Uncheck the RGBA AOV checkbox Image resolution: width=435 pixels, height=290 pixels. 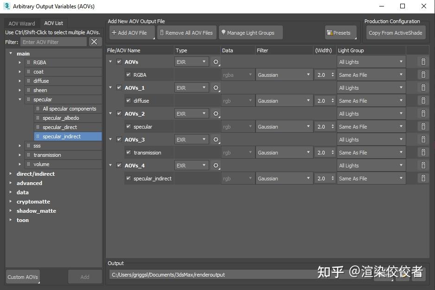point(128,74)
